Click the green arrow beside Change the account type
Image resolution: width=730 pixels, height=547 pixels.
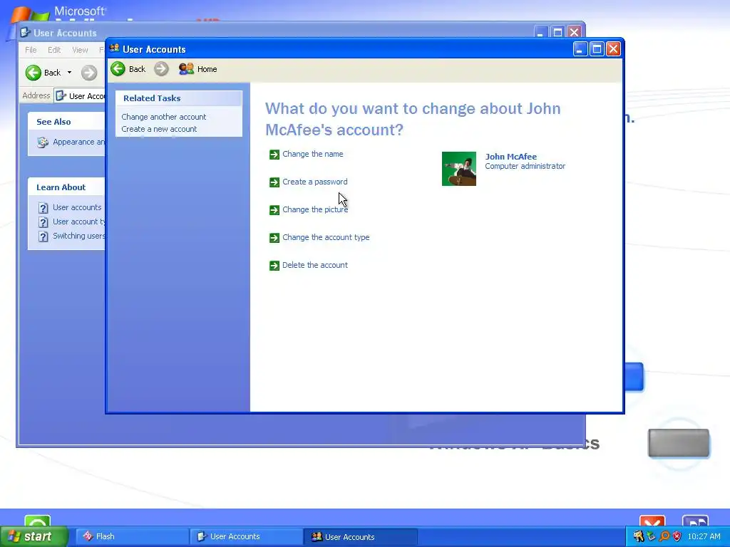coord(274,238)
